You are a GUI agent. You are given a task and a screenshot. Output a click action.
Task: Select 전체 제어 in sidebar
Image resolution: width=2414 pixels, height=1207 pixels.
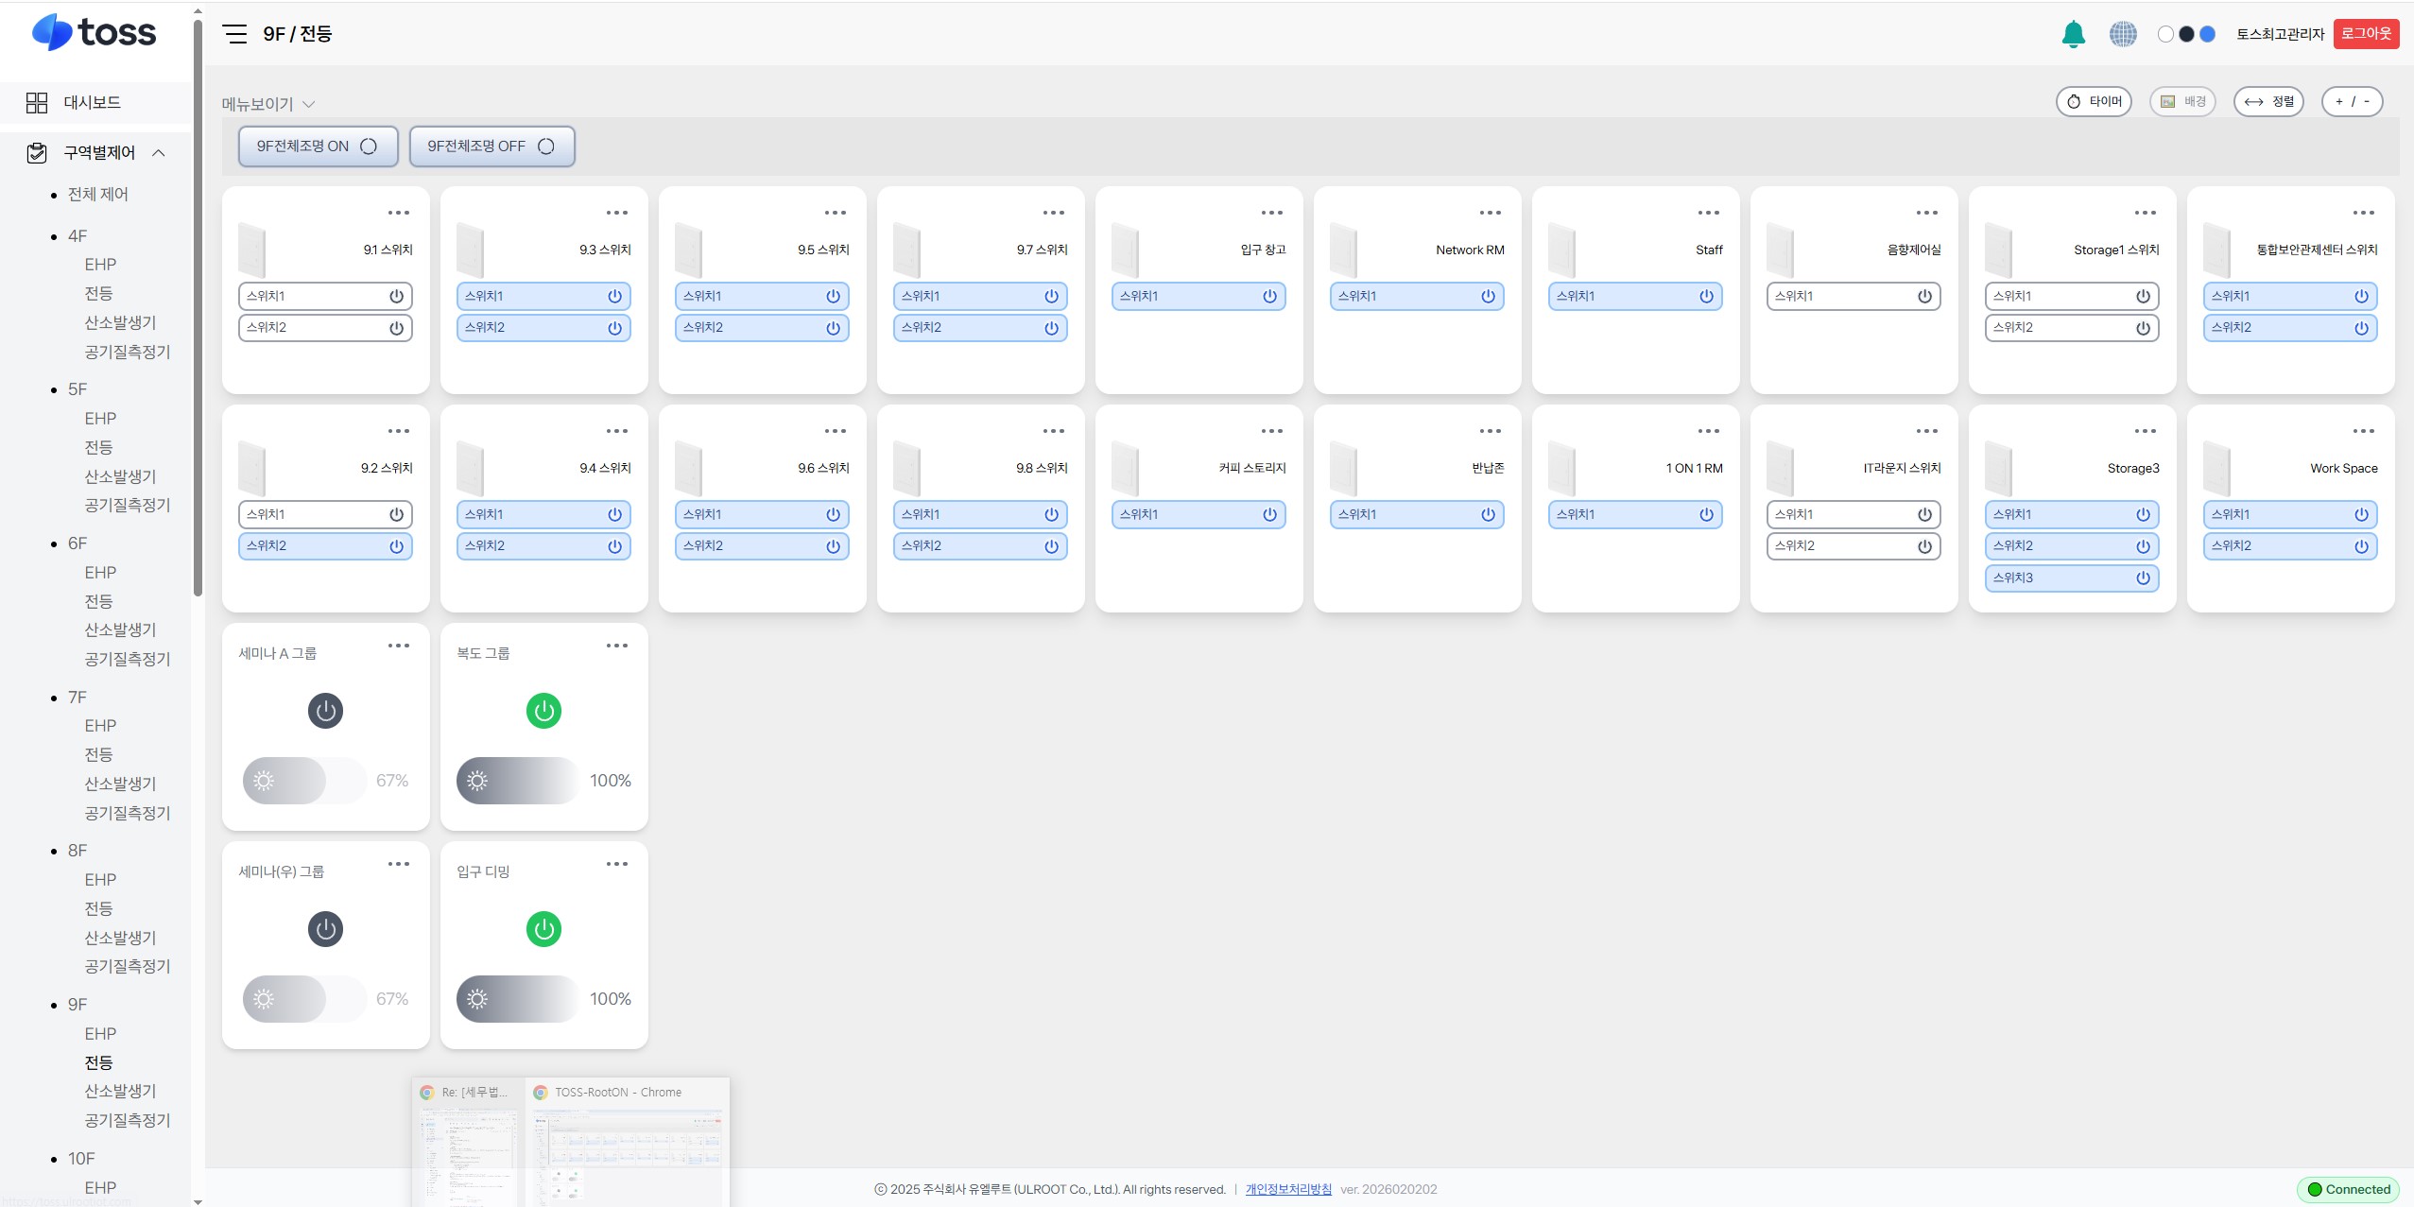[98, 194]
